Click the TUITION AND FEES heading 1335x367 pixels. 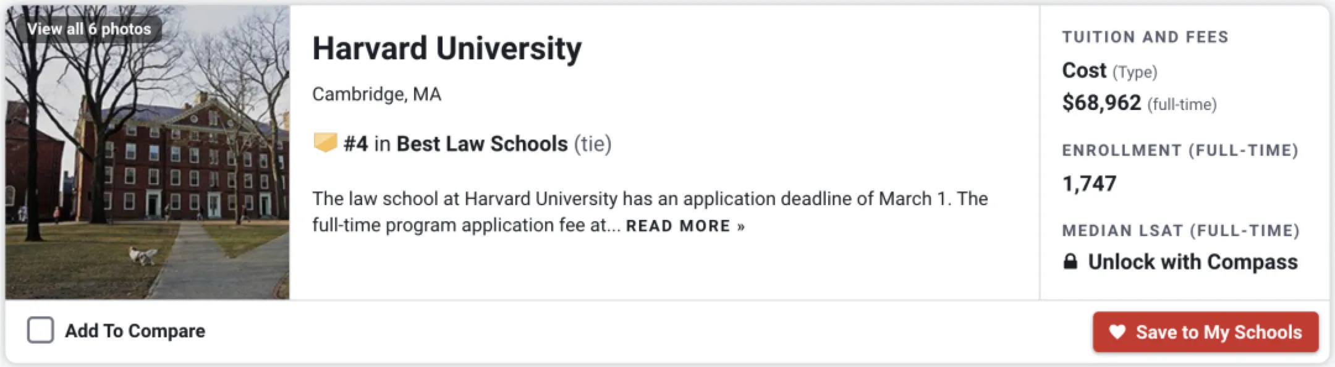coord(1145,37)
